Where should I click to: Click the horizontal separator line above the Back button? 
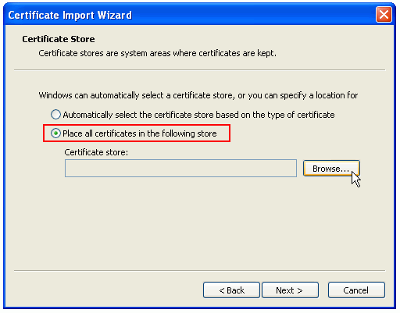(x=200, y=271)
